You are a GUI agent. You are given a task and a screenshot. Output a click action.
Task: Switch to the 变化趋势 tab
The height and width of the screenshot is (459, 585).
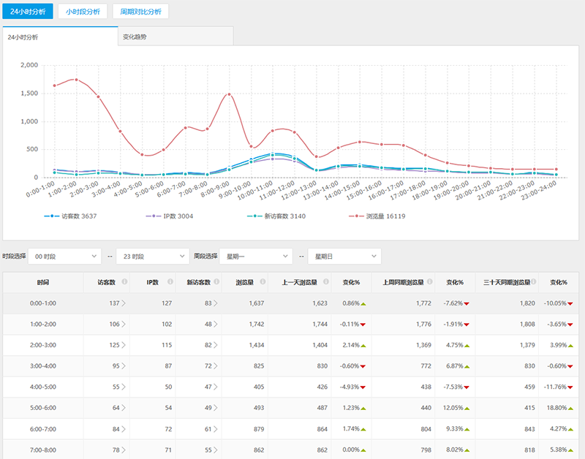click(x=175, y=36)
